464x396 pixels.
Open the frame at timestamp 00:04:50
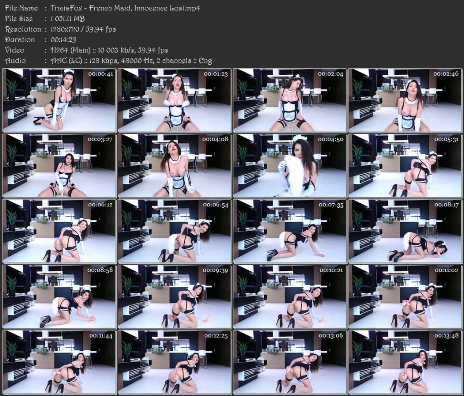point(290,166)
